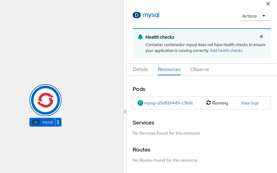Click the P pod badge icon
Viewport: 277px width, 173px height.
(140, 103)
